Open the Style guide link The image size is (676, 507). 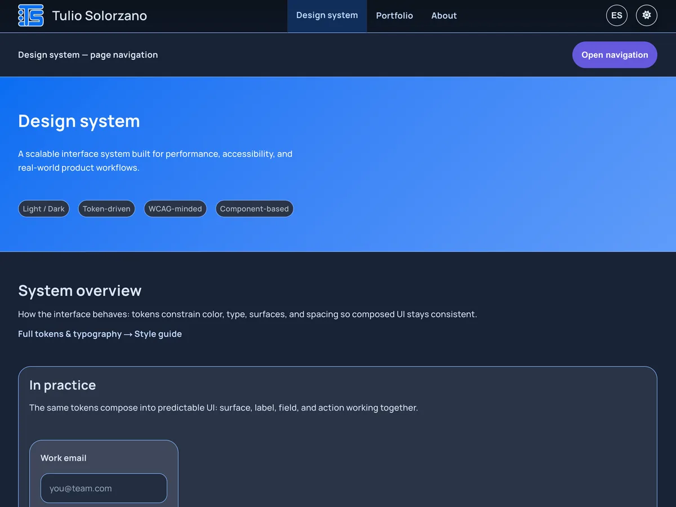pyautogui.click(x=158, y=333)
